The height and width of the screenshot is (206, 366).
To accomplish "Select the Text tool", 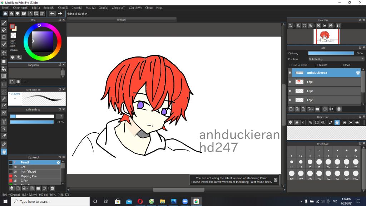I will pyautogui.click(x=4, y=122).
